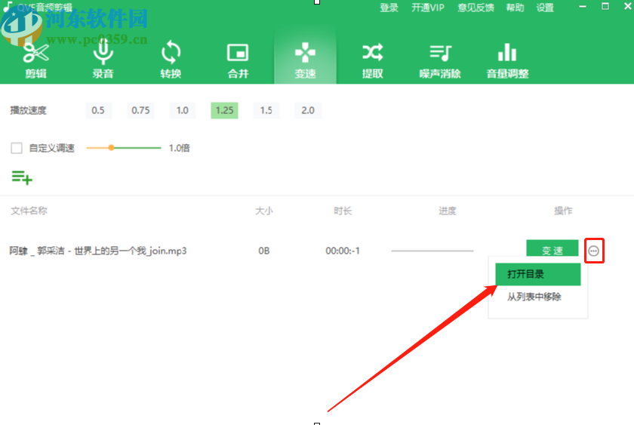
Task: Maximize the application window
Action: click(x=605, y=7)
